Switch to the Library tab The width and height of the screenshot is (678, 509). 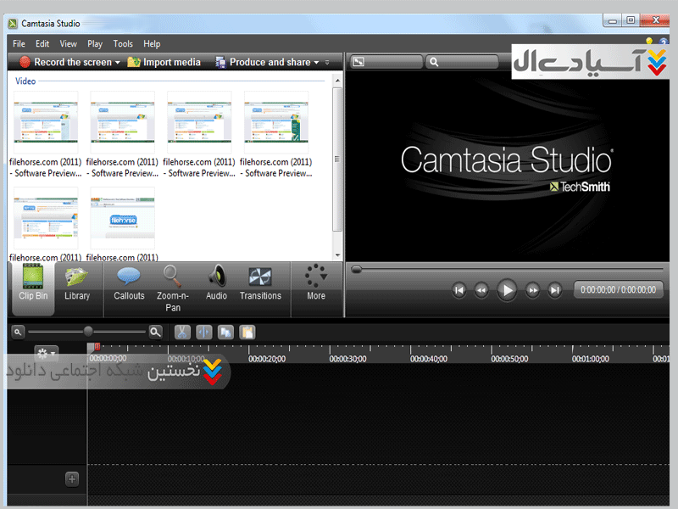(x=77, y=282)
